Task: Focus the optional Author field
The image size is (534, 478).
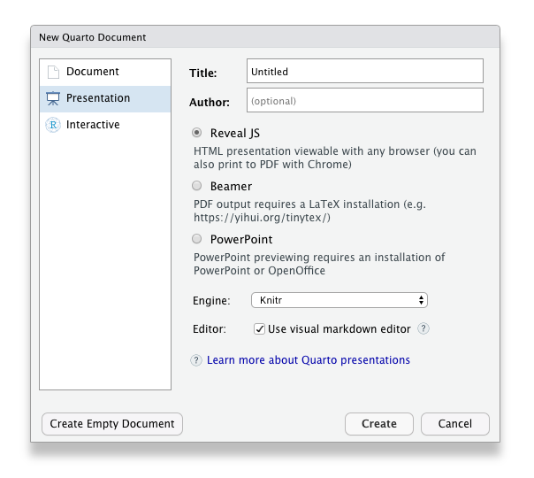Action: [x=365, y=100]
